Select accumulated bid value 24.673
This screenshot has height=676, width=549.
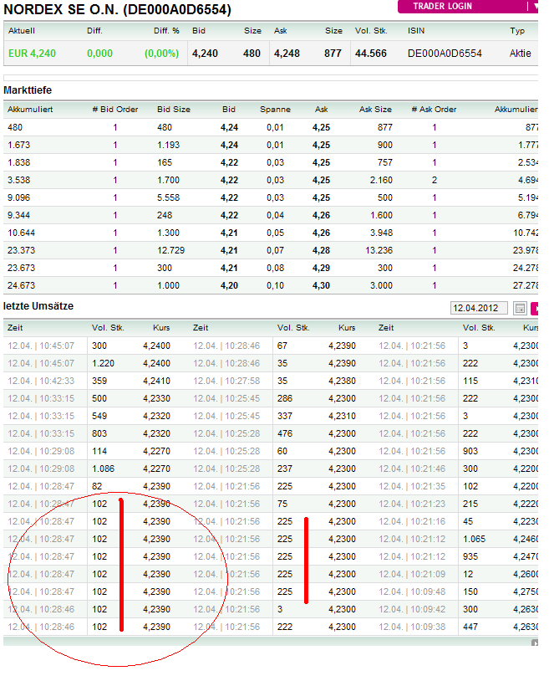tap(21, 285)
